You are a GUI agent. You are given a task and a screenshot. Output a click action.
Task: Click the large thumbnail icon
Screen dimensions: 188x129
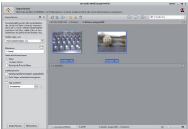(x=183, y=127)
